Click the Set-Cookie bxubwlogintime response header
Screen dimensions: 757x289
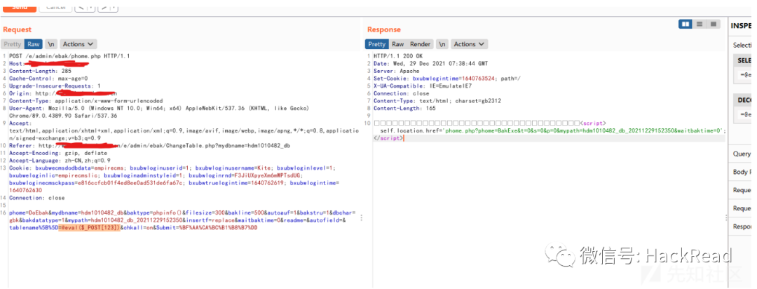tap(446, 79)
